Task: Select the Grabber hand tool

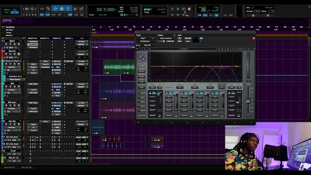Action: pos(68,9)
